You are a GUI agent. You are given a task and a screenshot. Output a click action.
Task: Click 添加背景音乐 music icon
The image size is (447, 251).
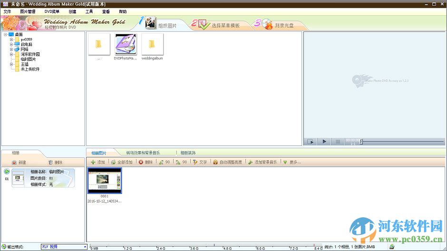[x=250, y=162]
